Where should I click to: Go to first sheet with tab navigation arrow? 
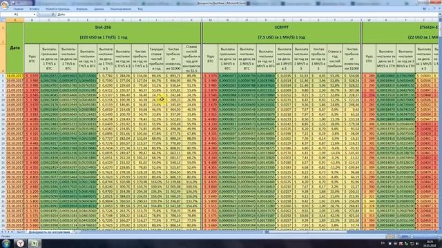pyautogui.click(x=3, y=232)
